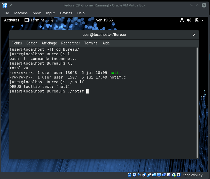Close the user@localhost terminal window
This screenshot has width=210, height=179.
tap(194, 35)
